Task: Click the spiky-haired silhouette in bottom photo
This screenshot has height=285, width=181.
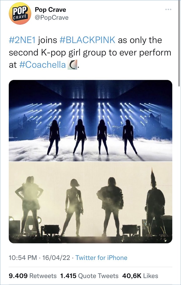Action: pos(155,202)
